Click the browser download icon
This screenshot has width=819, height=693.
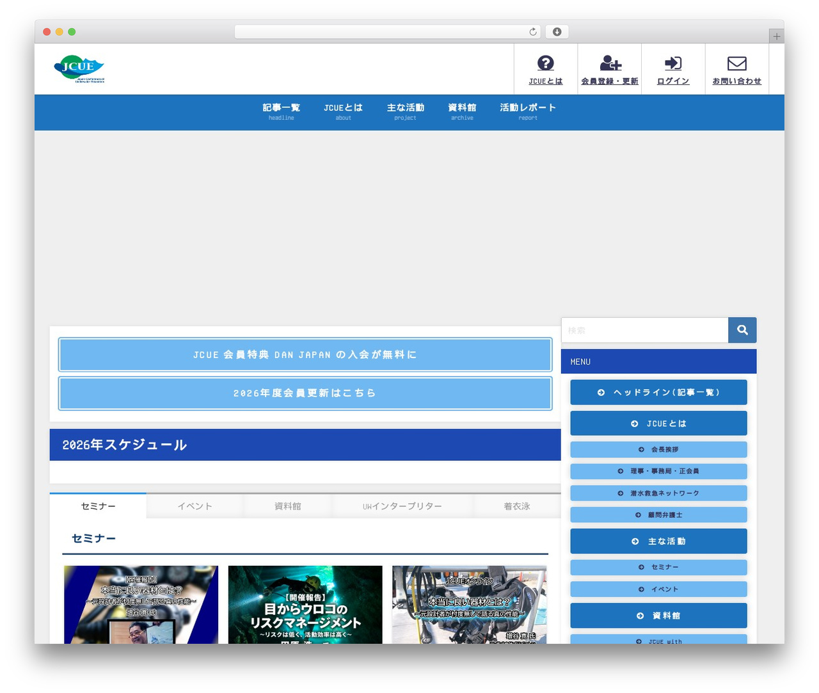pos(557,32)
